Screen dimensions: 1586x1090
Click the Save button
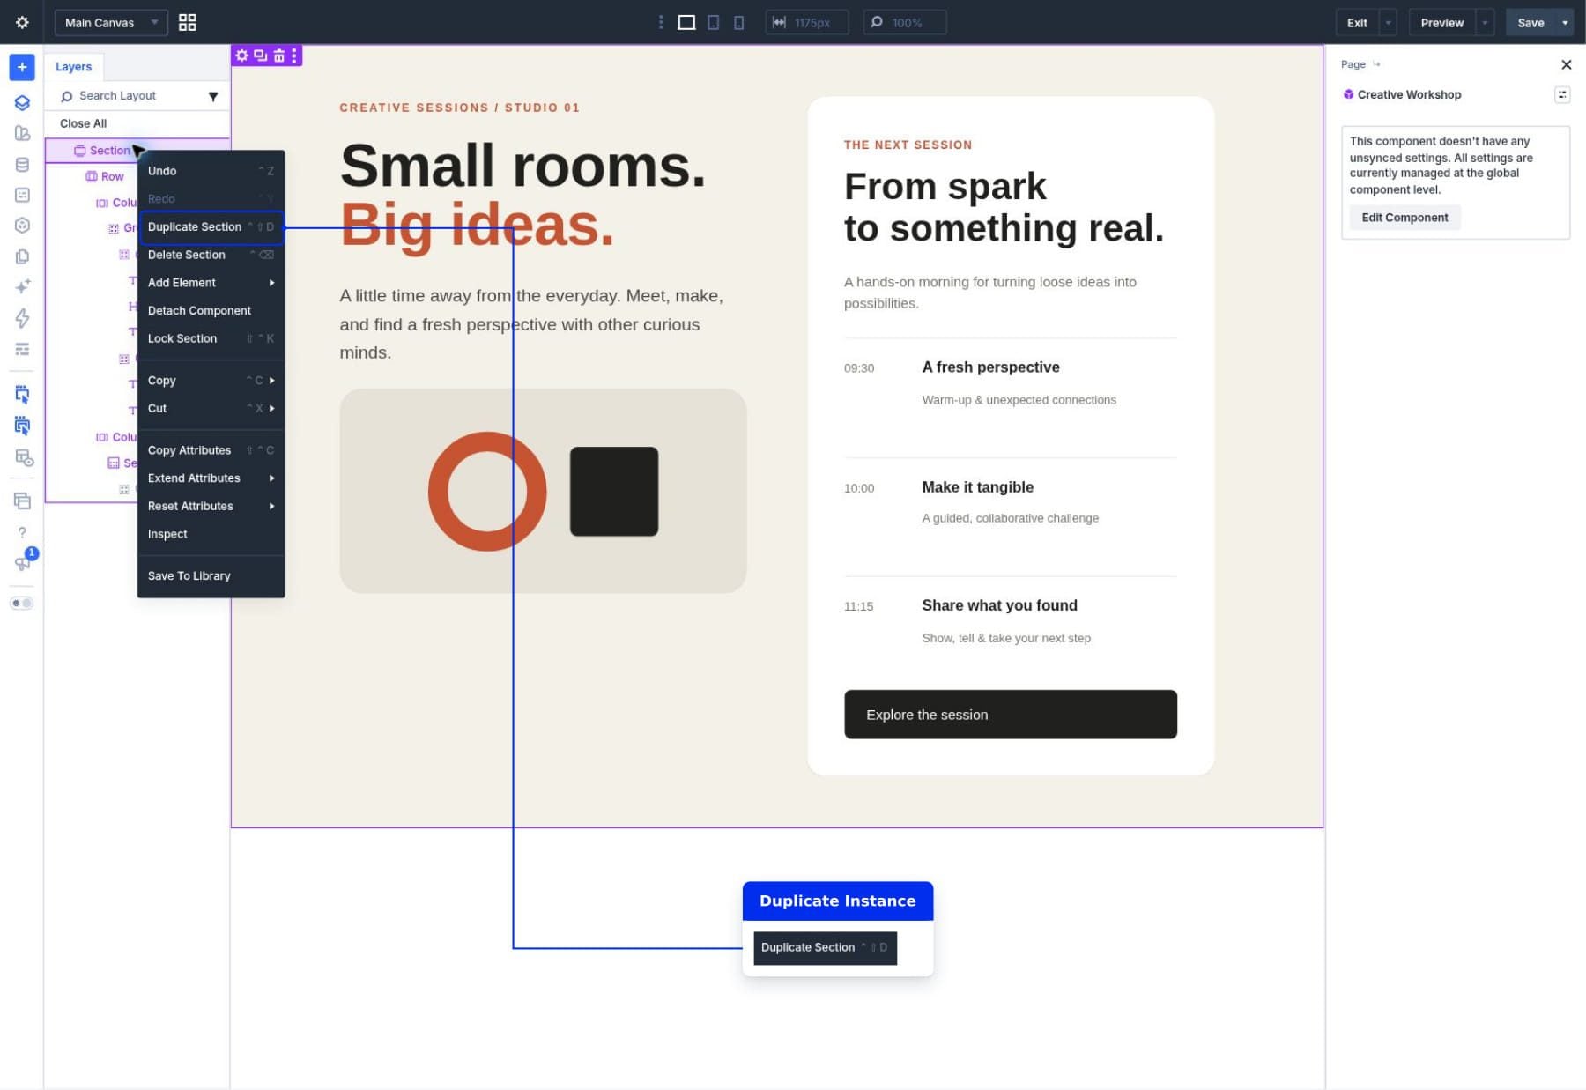click(1530, 22)
